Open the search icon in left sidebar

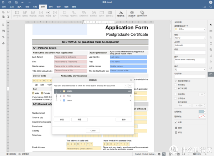click(3, 25)
